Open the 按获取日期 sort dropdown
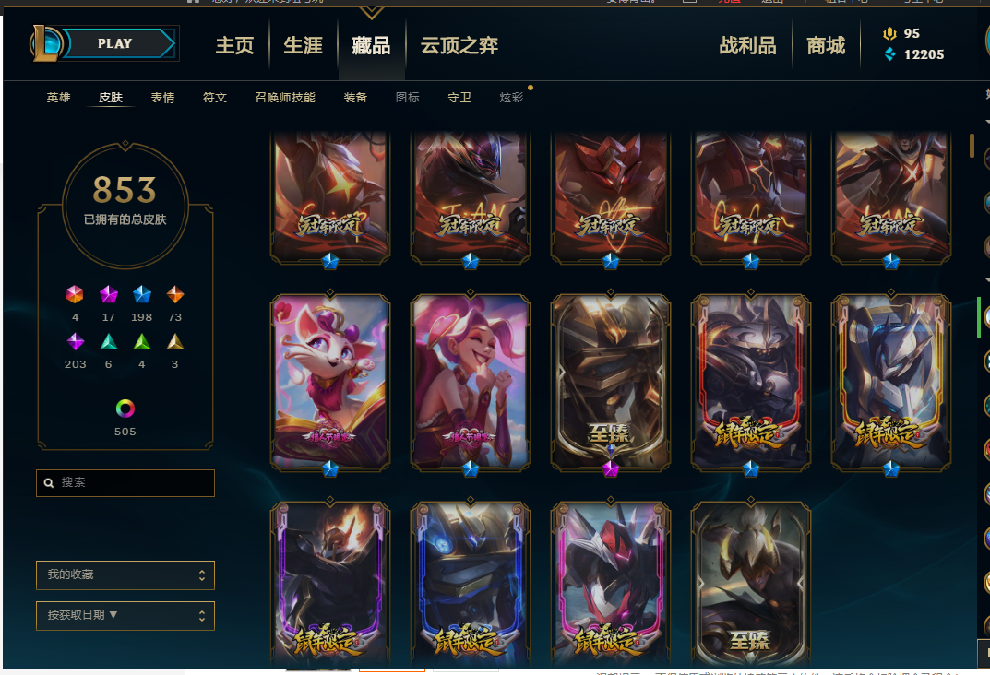Image resolution: width=990 pixels, height=675 pixels. [125, 616]
